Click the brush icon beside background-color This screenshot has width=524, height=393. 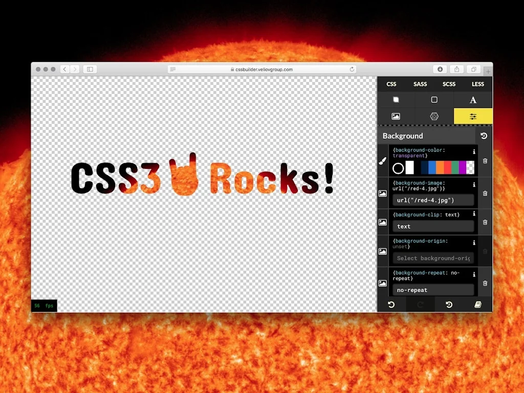click(x=383, y=161)
